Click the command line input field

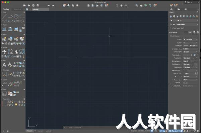click(x=90, y=127)
